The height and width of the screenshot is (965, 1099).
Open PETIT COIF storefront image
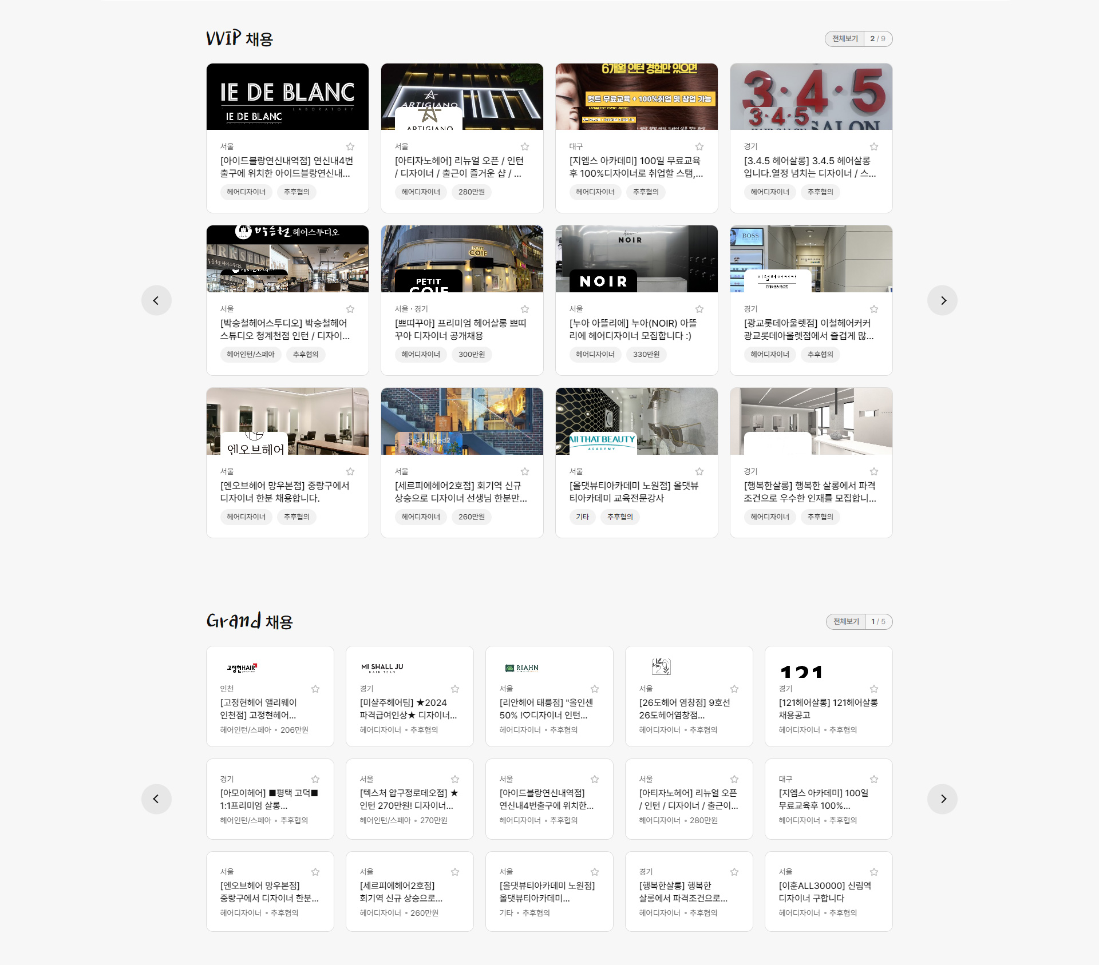[462, 259]
